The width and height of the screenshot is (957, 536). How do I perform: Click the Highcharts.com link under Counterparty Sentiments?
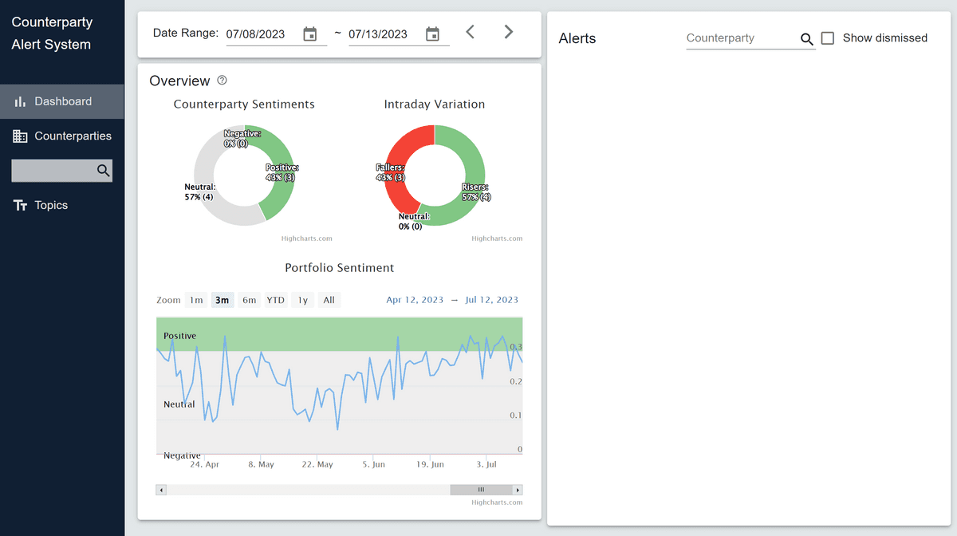(307, 238)
